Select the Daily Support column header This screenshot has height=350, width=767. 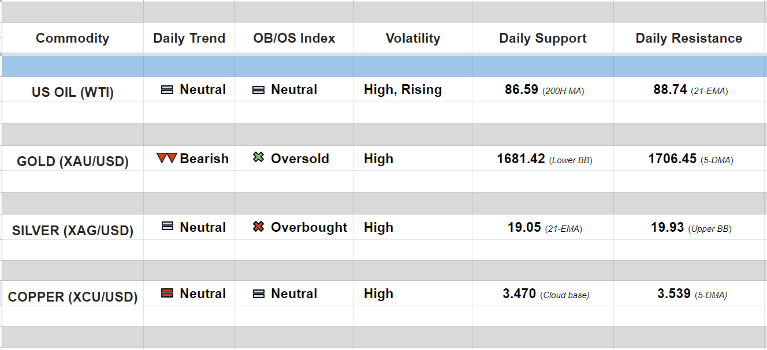[542, 38]
